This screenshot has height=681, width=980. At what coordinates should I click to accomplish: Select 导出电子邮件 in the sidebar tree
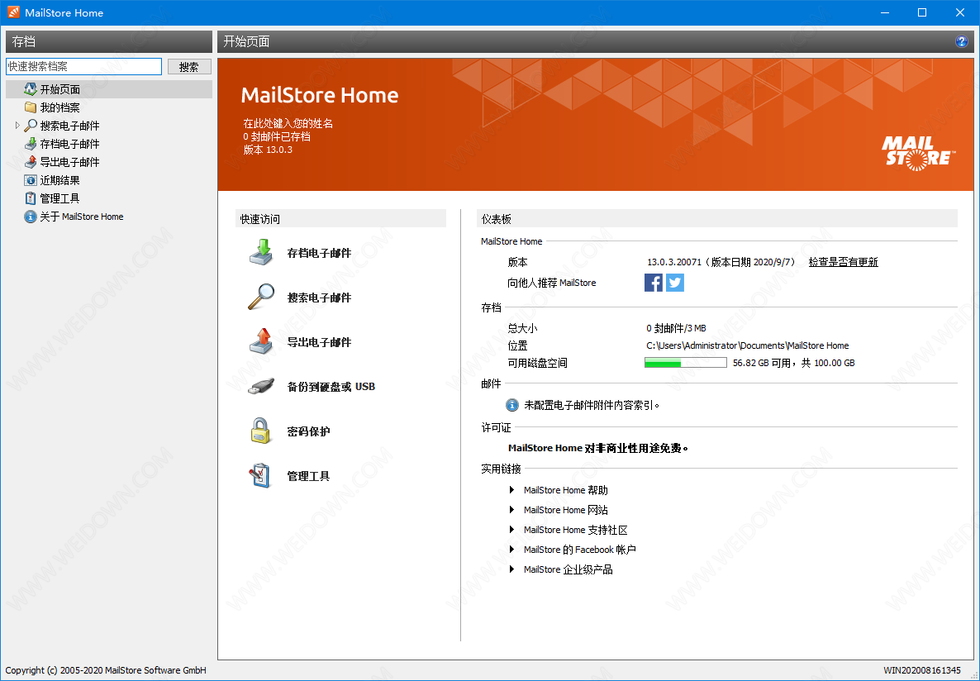point(70,162)
